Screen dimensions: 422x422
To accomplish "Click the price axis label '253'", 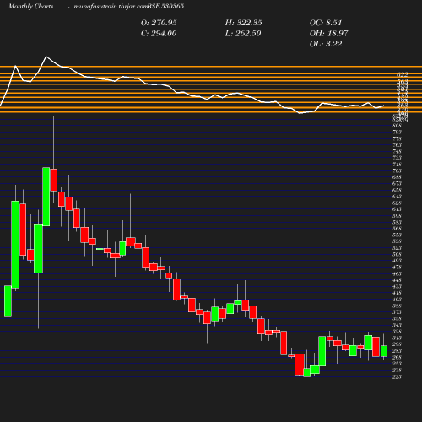I will click(x=397, y=364).
